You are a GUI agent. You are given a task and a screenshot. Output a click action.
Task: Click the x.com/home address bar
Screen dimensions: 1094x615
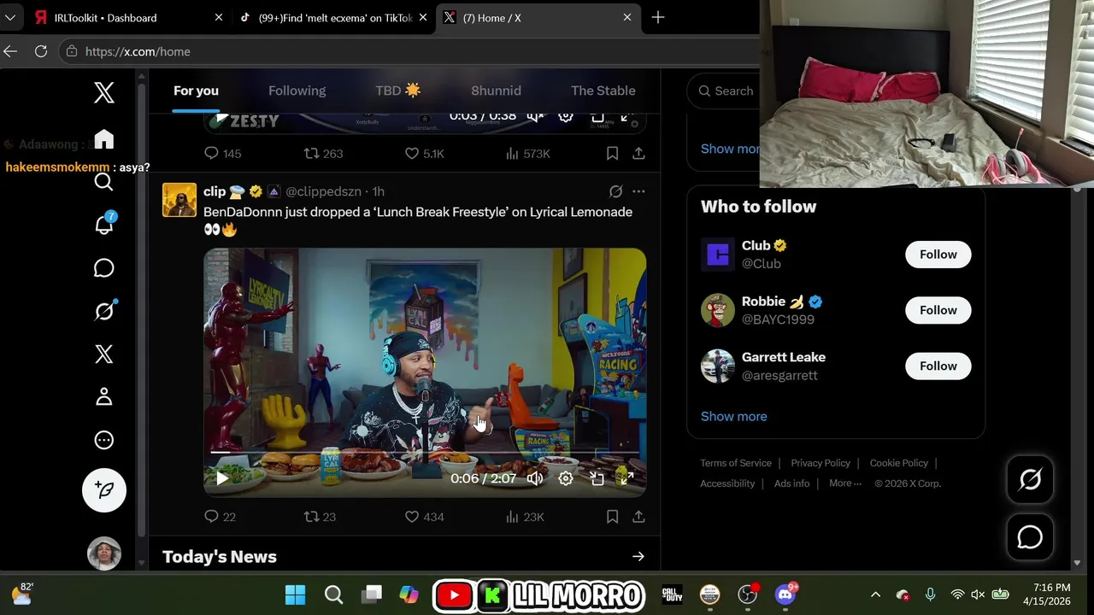pos(410,51)
